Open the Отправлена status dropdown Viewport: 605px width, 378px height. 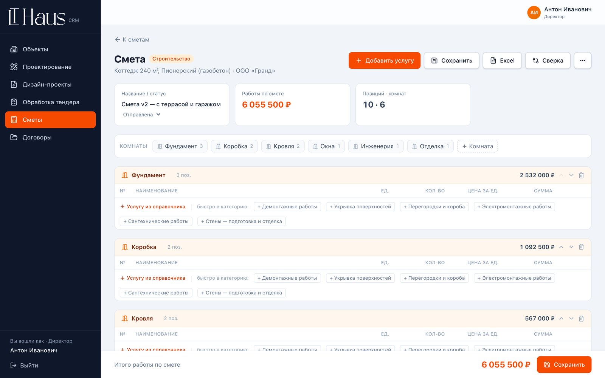point(142,115)
